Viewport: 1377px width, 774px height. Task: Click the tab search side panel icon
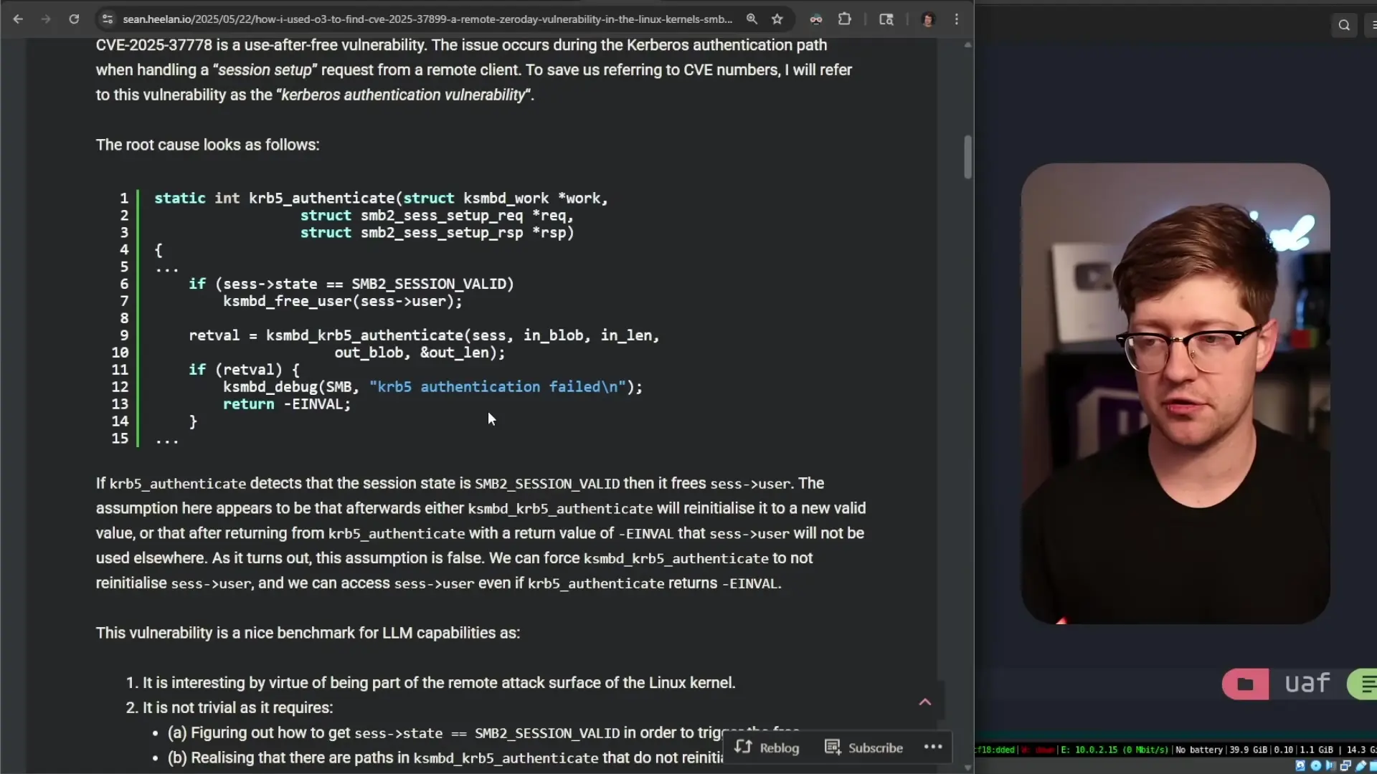click(886, 19)
